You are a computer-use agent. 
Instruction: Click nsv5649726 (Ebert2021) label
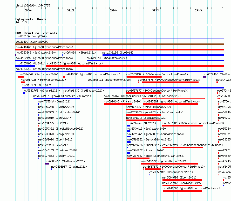144,145
